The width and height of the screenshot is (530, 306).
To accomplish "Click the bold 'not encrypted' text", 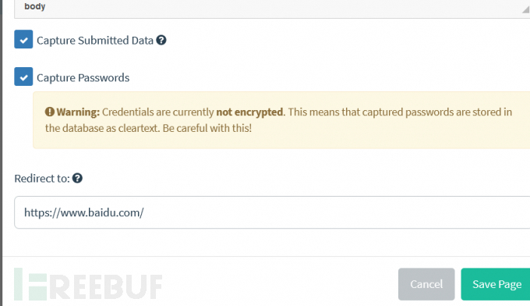I will click(x=249, y=112).
